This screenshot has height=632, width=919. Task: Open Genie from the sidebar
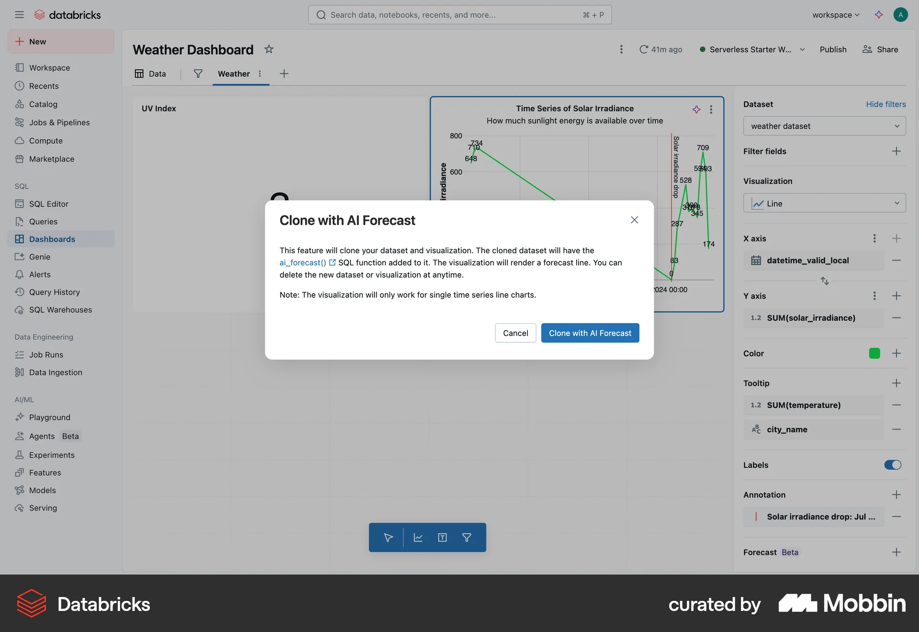pyautogui.click(x=40, y=257)
